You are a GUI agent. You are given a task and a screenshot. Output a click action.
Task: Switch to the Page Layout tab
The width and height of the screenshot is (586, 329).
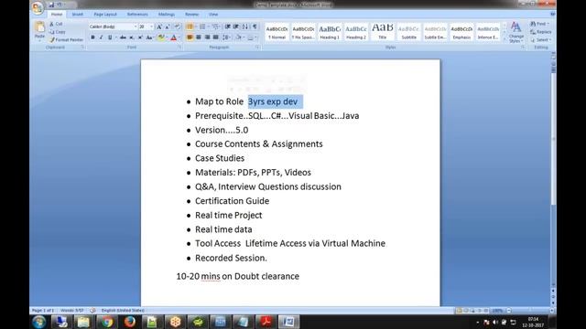pyautogui.click(x=105, y=15)
